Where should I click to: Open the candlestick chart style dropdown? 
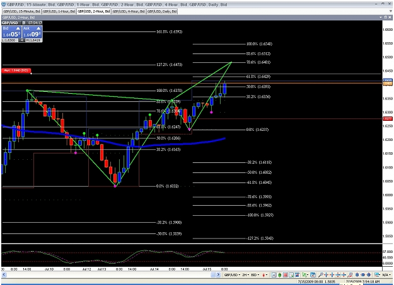click(x=265, y=275)
